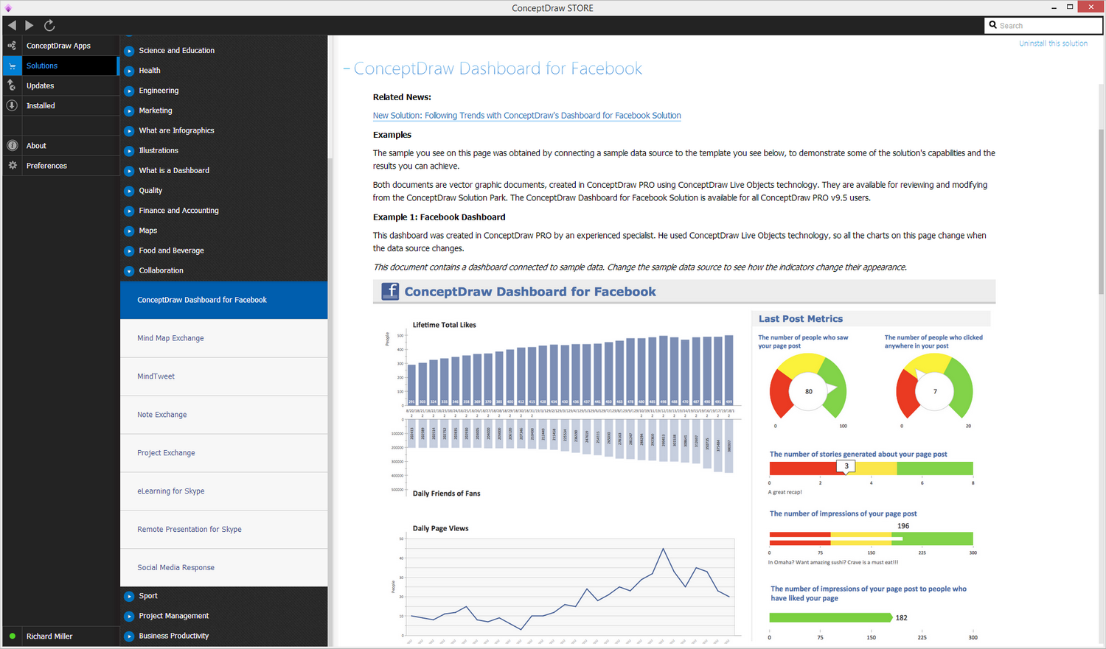Click the Example 1: Facebook Dashboard heading

tap(439, 217)
